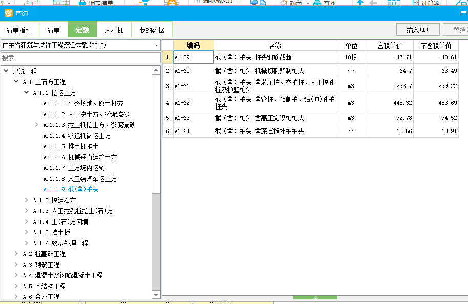The width and height of the screenshot is (468, 304).
Task: Switch to the 清单指引 tab
Action: 19,30
